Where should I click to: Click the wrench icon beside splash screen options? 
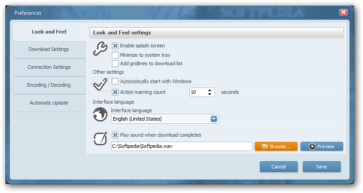pyautogui.click(x=100, y=49)
